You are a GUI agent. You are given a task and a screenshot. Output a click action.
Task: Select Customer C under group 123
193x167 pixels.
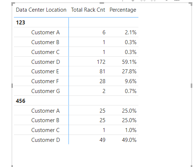pos(45,52)
